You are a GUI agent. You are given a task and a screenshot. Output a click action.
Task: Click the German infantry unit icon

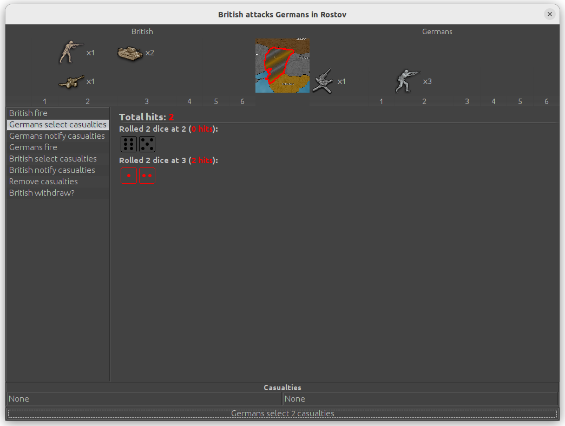pos(408,81)
